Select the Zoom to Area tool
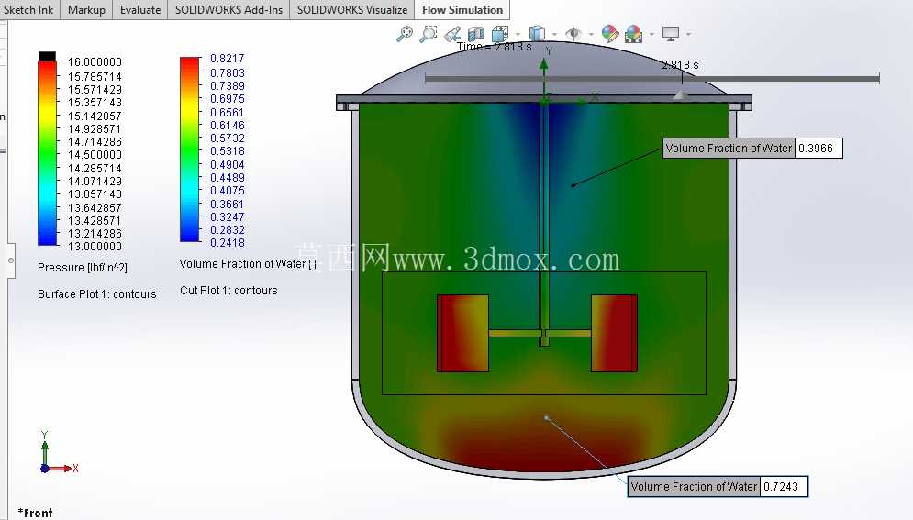The width and height of the screenshot is (913, 520). [428, 34]
